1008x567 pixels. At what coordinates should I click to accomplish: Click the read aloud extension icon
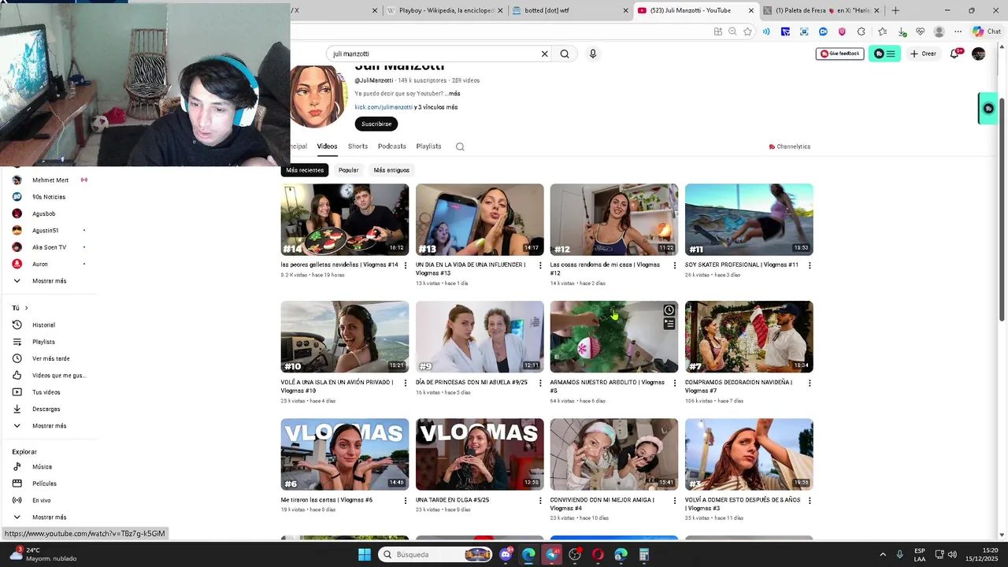(x=766, y=31)
